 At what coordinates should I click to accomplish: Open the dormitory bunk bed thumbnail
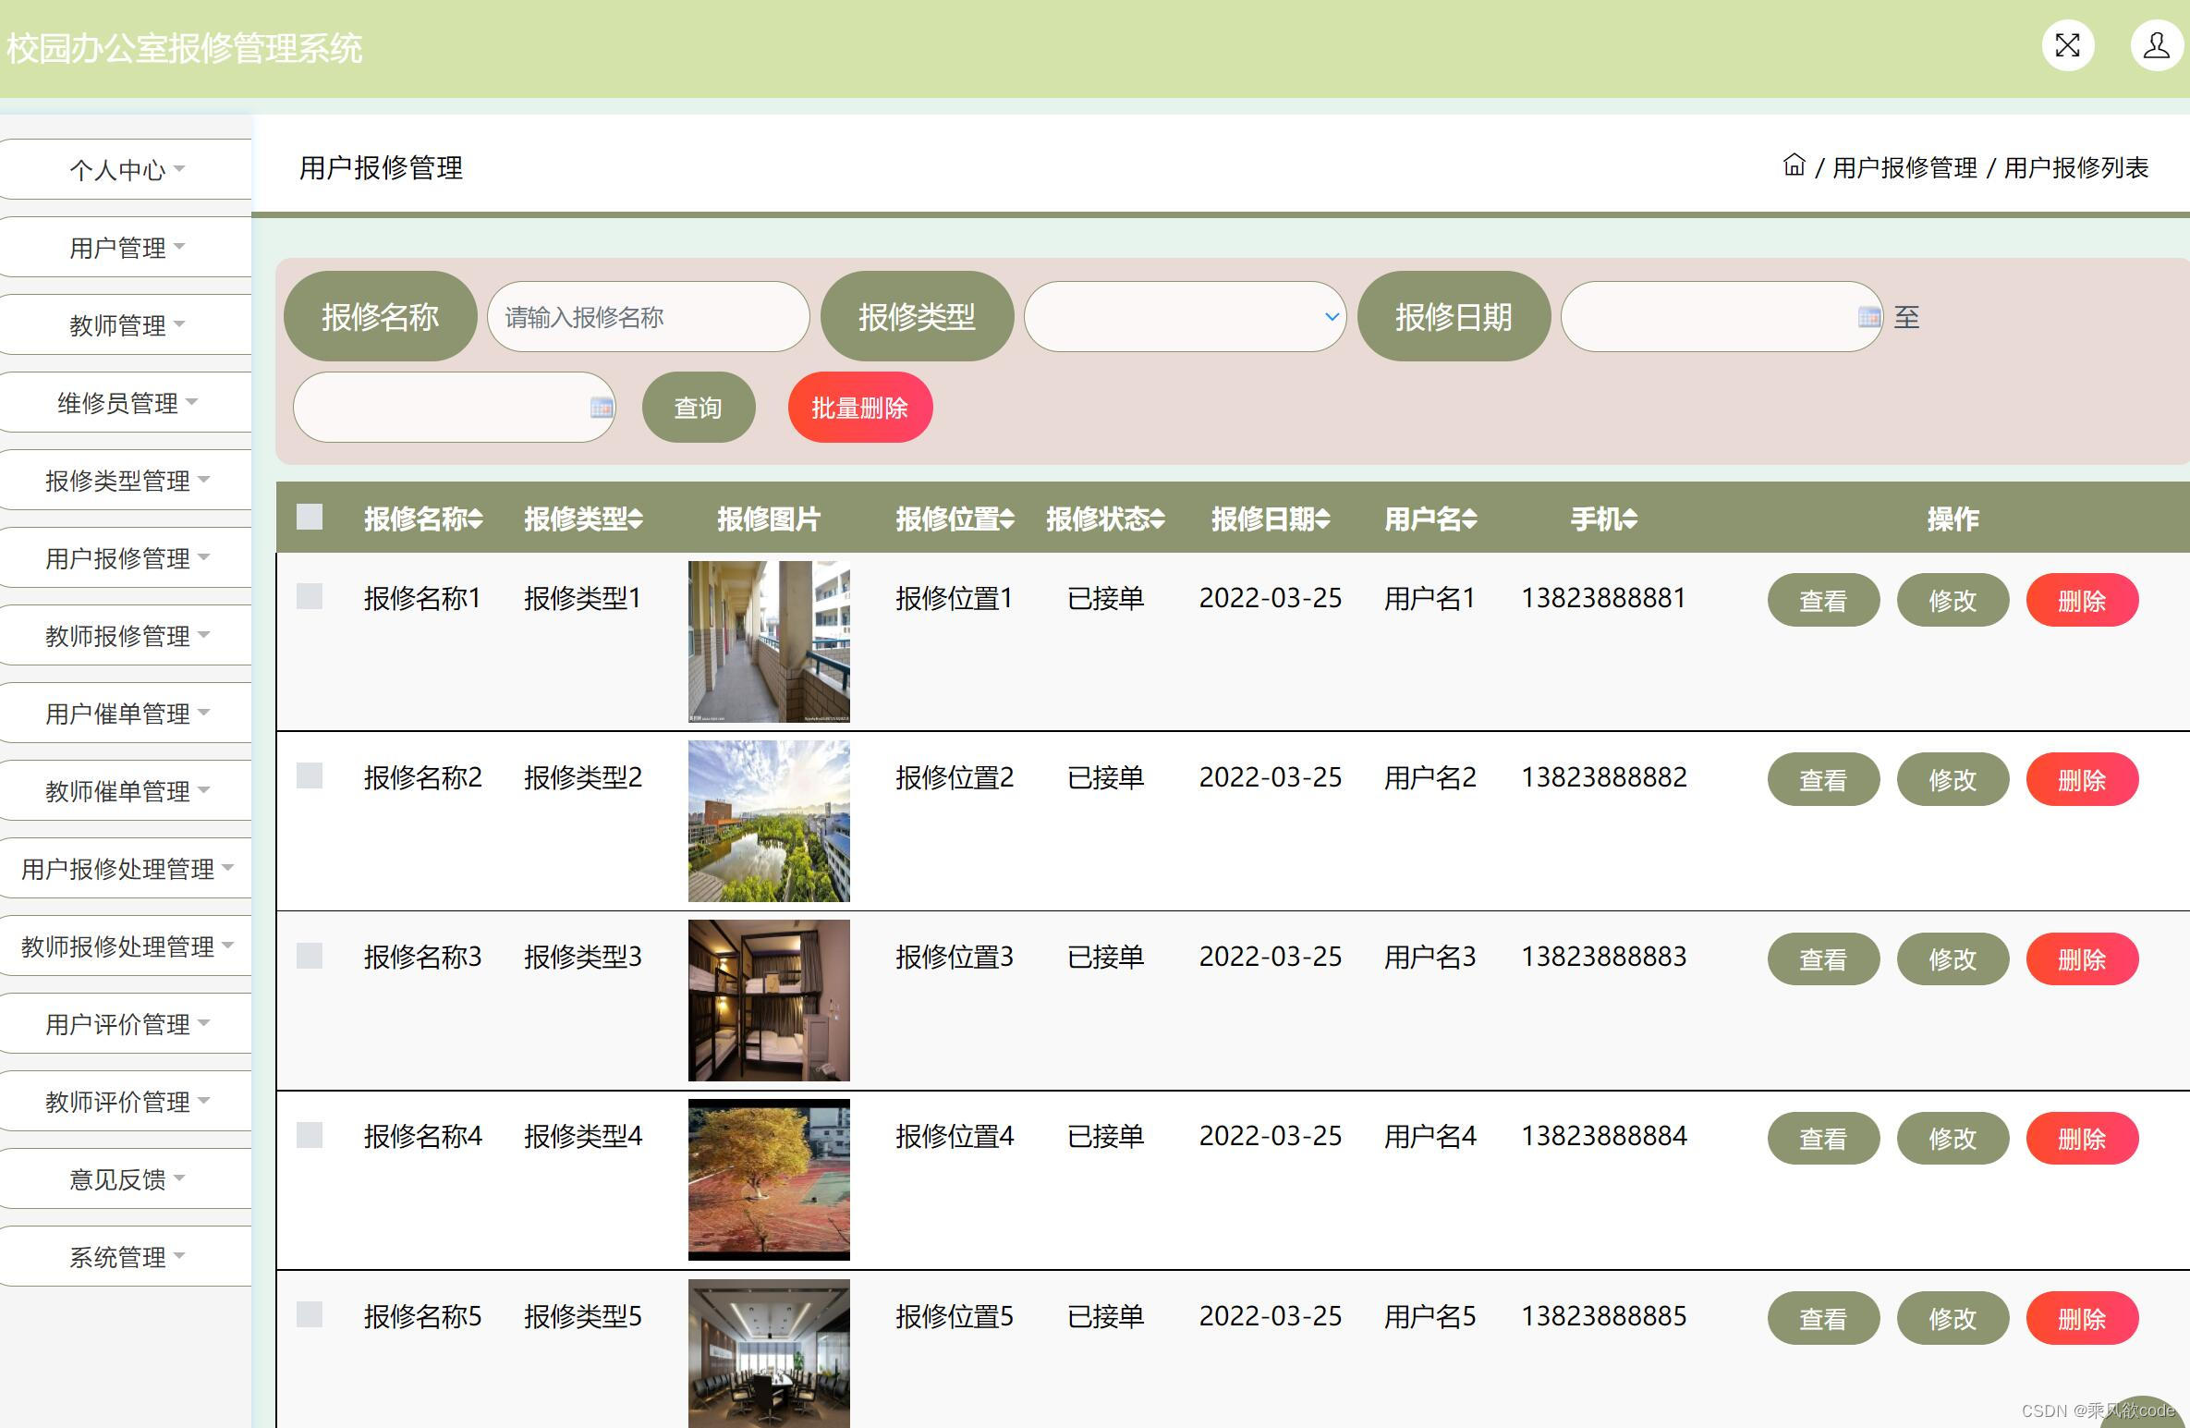(769, 1000)
